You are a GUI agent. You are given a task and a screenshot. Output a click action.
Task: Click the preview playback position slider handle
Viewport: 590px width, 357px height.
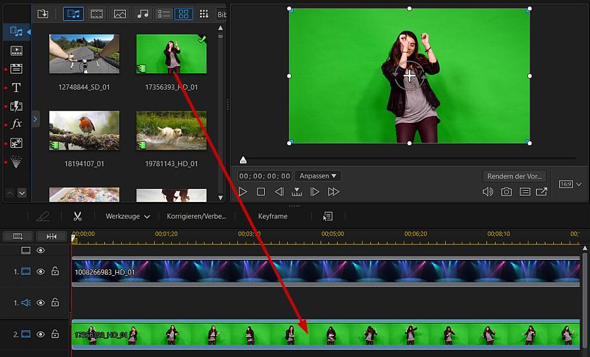(x=243, y=160)
